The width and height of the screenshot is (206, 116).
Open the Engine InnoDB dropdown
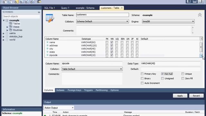coord(168,22)
